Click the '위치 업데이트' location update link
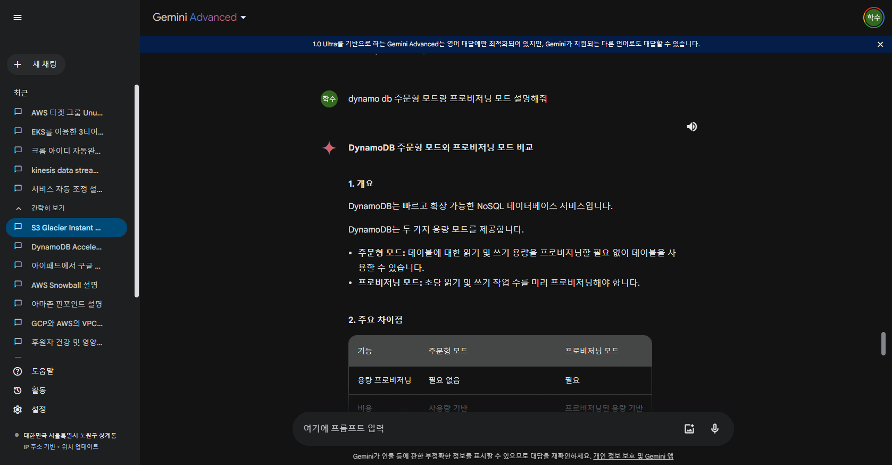Viewport: 892px width, 465px height. [x=80, y=447]
